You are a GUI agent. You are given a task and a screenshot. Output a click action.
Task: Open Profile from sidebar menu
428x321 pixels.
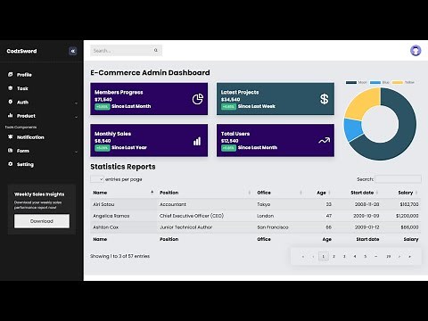24,75
